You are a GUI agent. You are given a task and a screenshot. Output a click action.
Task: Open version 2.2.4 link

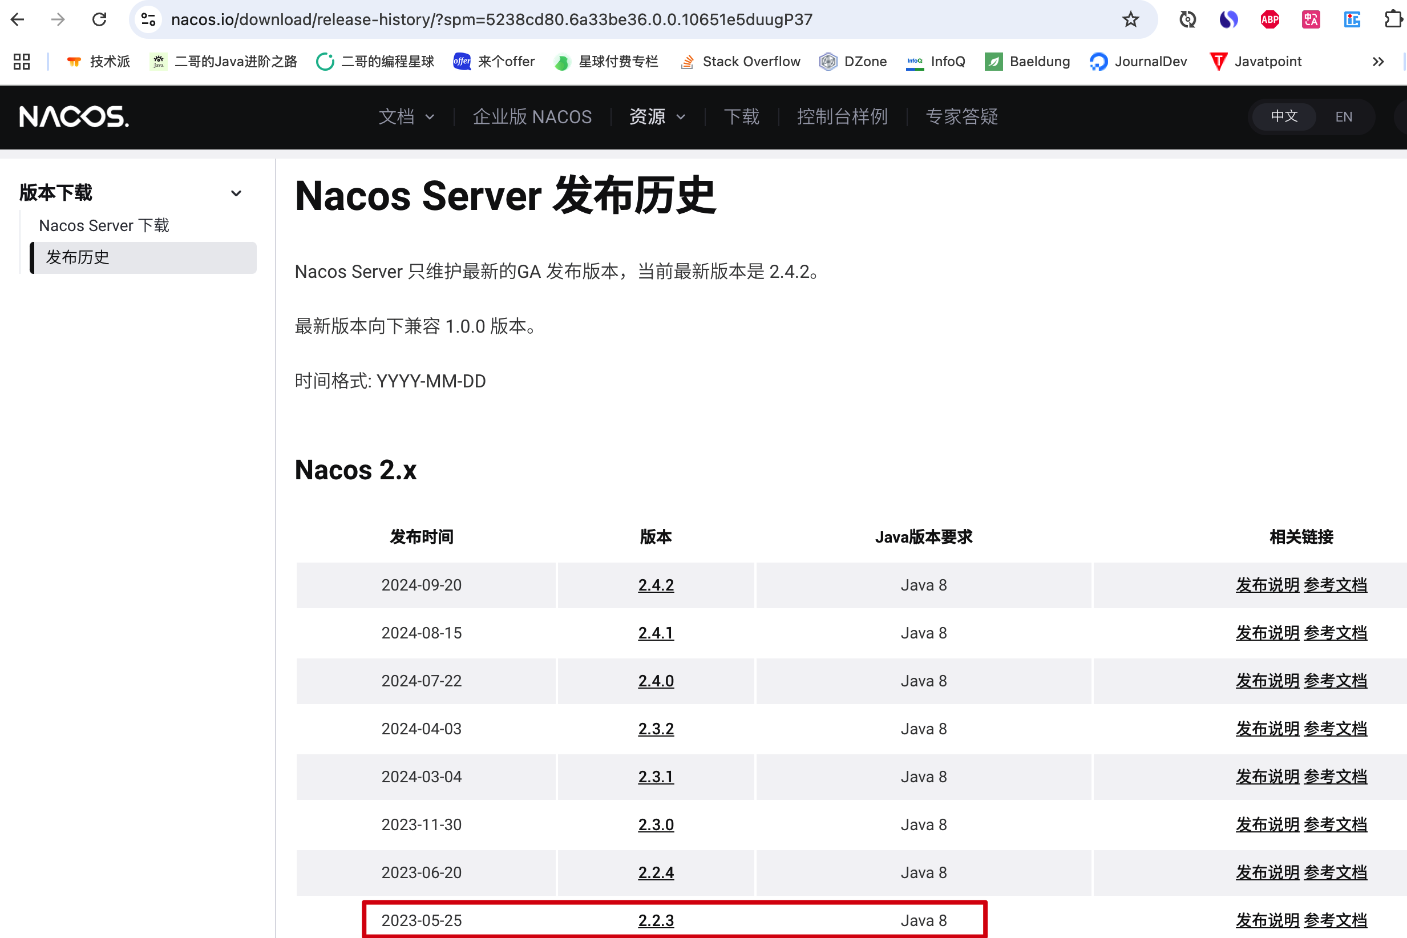pos(656,872)
